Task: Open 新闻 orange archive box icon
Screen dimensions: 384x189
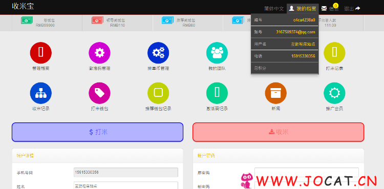Action: click(276, 93)
